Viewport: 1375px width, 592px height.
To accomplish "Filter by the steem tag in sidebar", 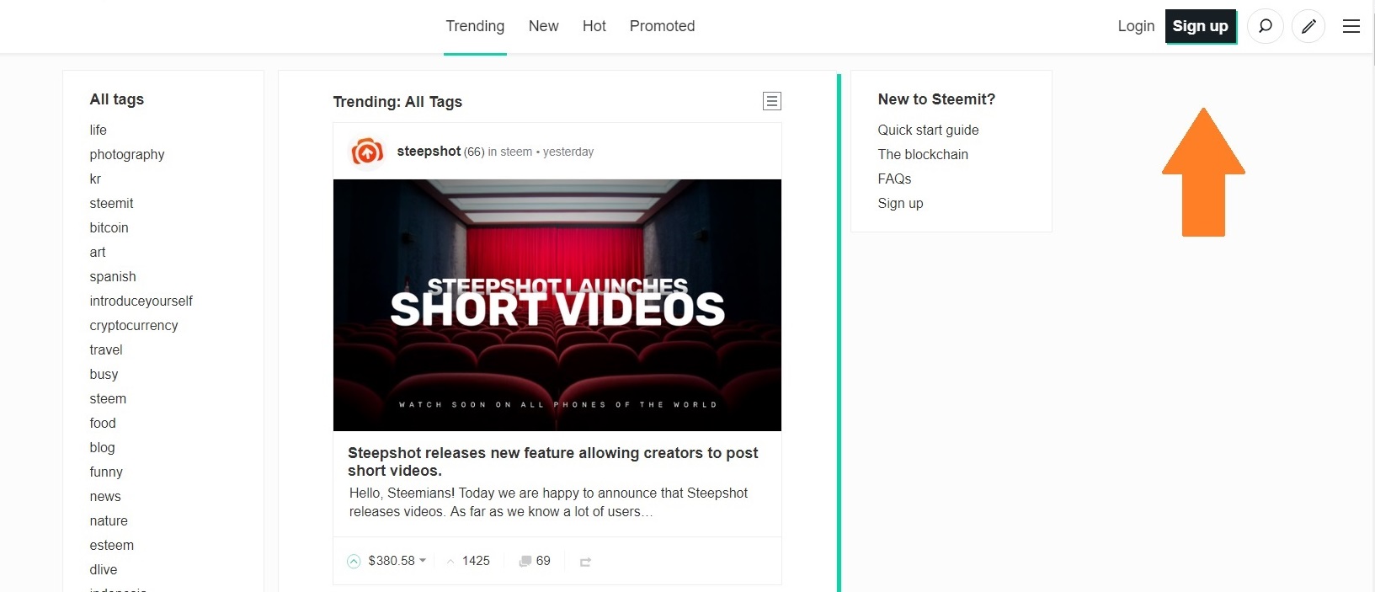I will (108, 398).
